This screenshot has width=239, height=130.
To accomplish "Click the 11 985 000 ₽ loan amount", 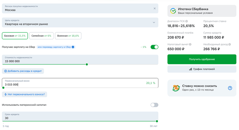I will pyautogui.click(x=213, y=38).
